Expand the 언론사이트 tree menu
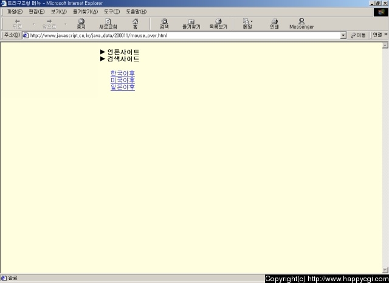The width and height of the screenshot is (389, 283). point(120,52)
